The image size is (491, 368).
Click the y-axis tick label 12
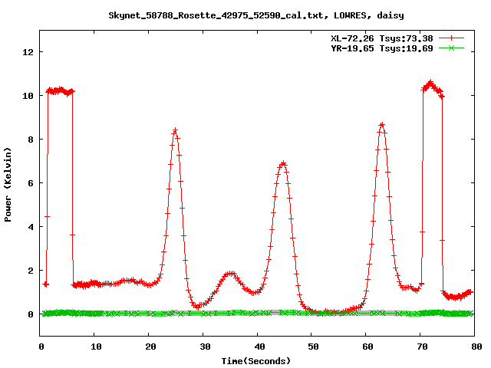pyautogui.click(x=28, y=52)
